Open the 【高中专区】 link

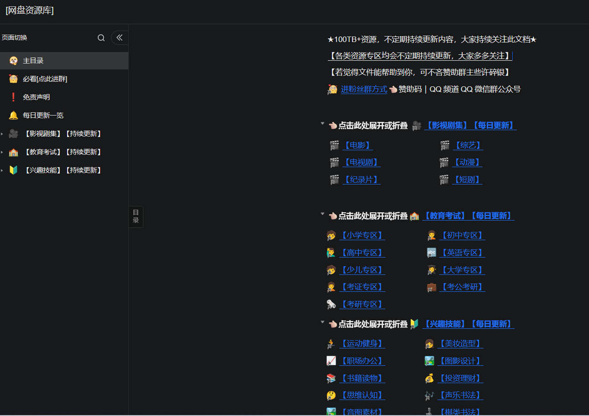(362, 253)
